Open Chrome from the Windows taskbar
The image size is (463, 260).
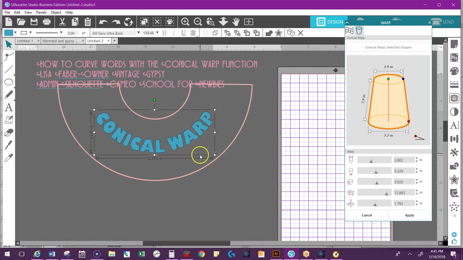pyautogui.click(x=201, y=254)
